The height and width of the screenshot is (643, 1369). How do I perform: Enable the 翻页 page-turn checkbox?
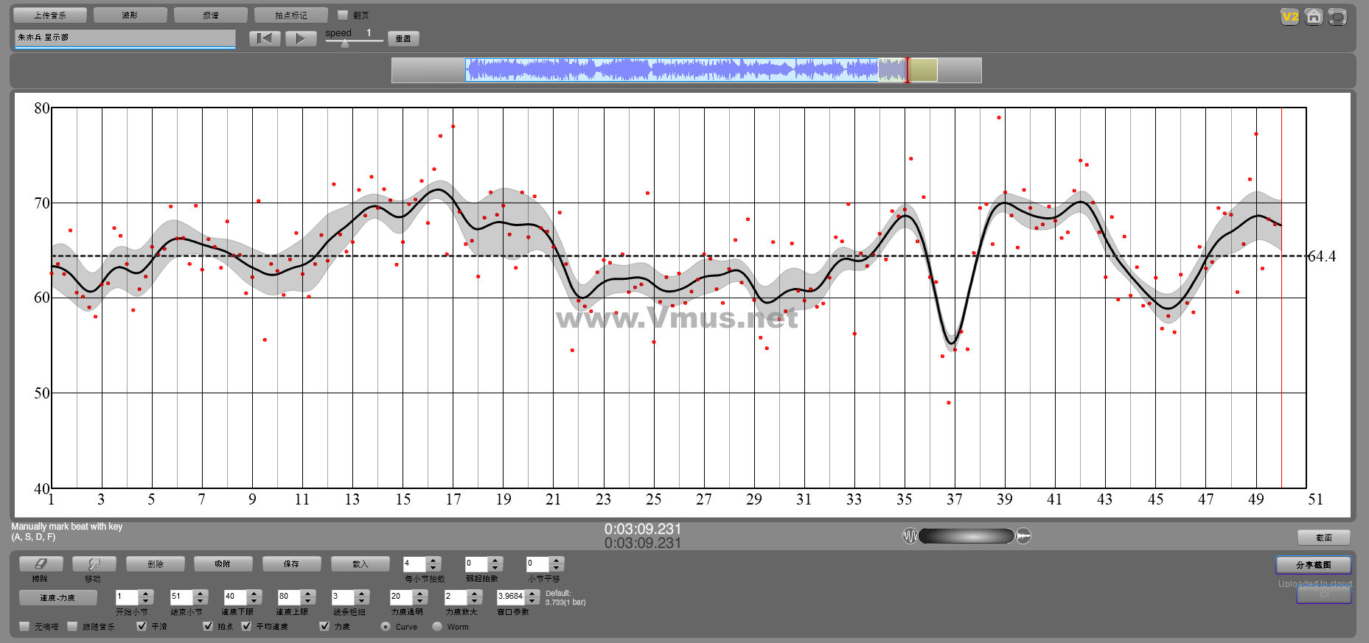pyautogui.click(x=343, y=15)
